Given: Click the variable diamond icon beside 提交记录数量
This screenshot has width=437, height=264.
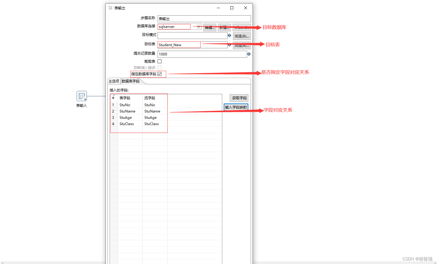Looking at the screenshot, I should coord(249,54).
